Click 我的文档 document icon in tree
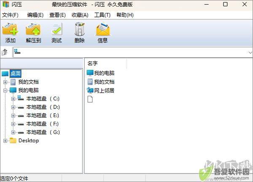 click(x=13, y=82)
